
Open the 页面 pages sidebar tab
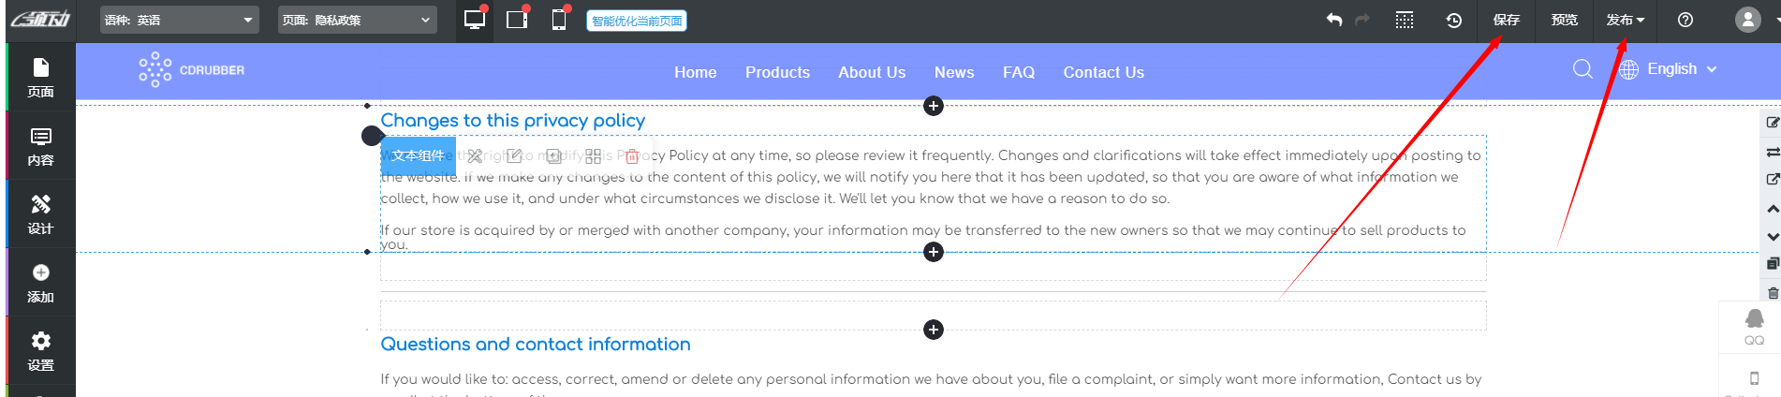40,78
